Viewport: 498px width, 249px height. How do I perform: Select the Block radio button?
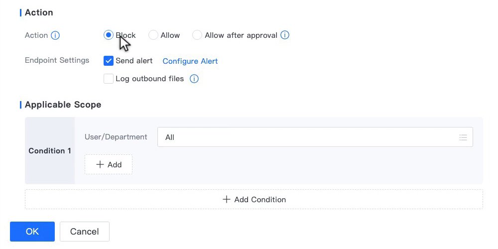click(109, 35)
